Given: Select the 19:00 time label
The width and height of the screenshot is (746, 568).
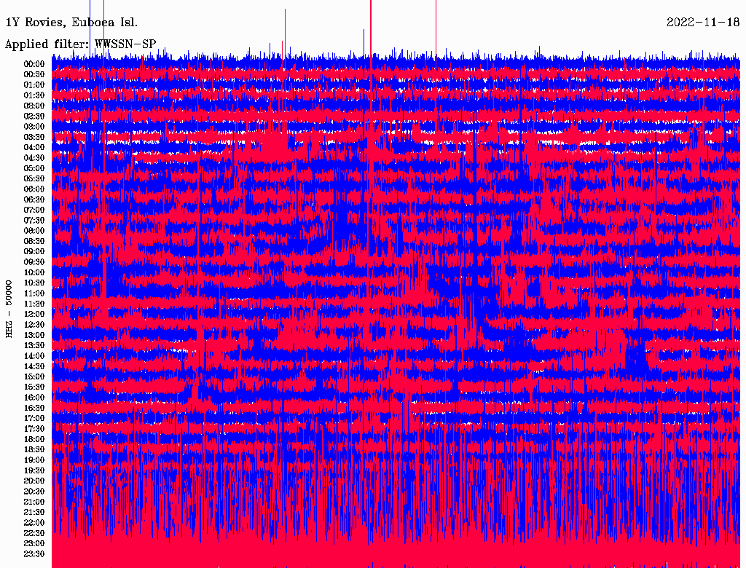Looking at the screenshot, I should pos(34,460).
